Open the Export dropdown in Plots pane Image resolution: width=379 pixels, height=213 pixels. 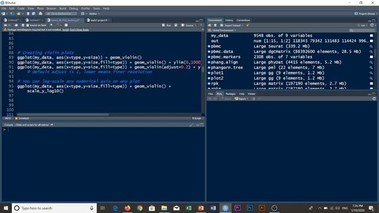click(x=242, y=99)
